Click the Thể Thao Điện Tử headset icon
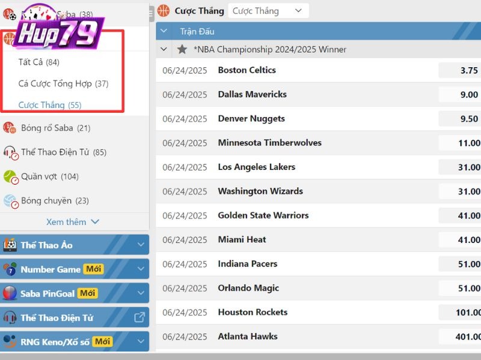Image resolution: width=481 pixels, height=360 pixels. pyautogui.click(x=10, y=152)
